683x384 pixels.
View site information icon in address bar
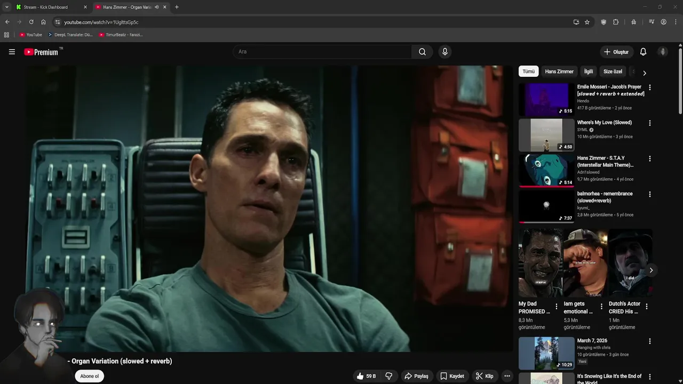pos(58,22)
